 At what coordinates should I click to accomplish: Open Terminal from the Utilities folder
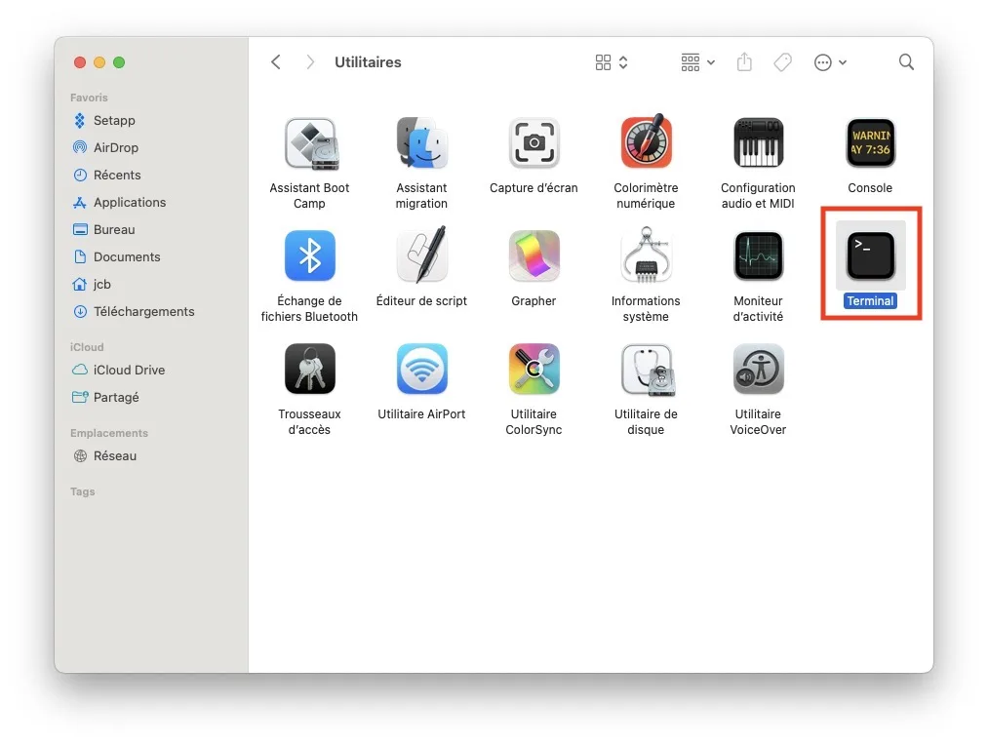[x=869, y=255]
